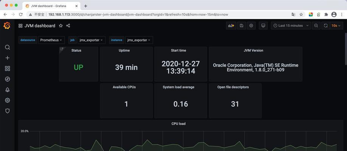
Task: Open the 10s refresh interval dropdown
Action: (x=336, y=26)
